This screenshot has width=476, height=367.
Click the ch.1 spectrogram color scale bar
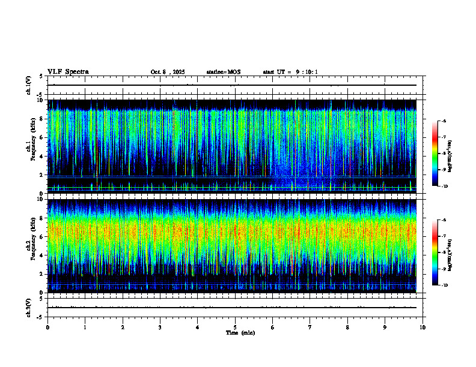[x=435, y=154]
